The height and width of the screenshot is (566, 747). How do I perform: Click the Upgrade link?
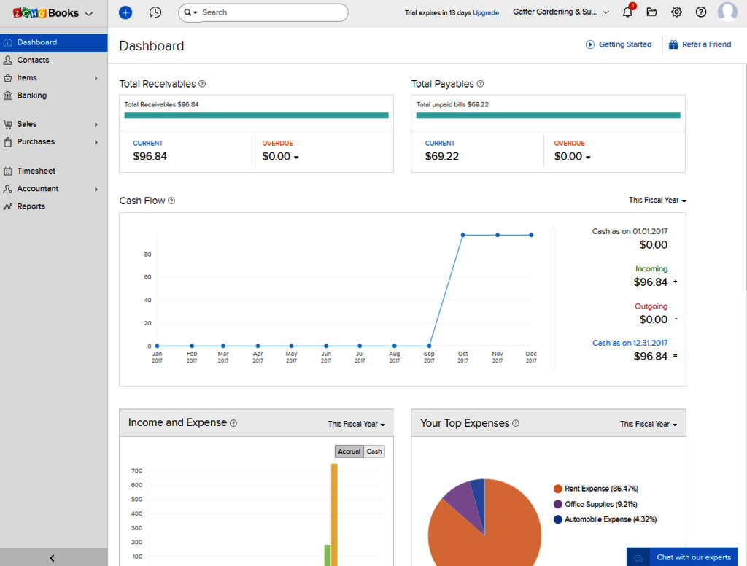486,13
